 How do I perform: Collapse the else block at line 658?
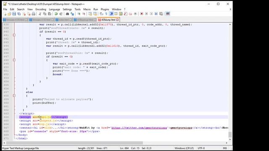click(14, 96)
